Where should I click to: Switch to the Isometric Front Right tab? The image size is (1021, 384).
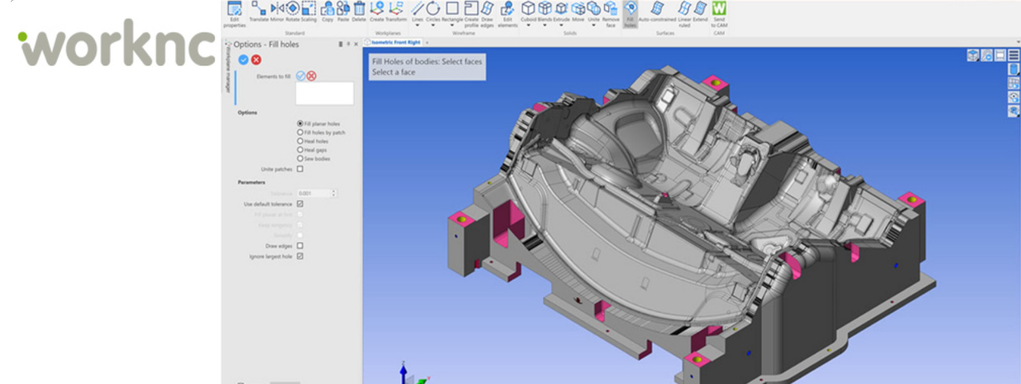coord(393,43)
